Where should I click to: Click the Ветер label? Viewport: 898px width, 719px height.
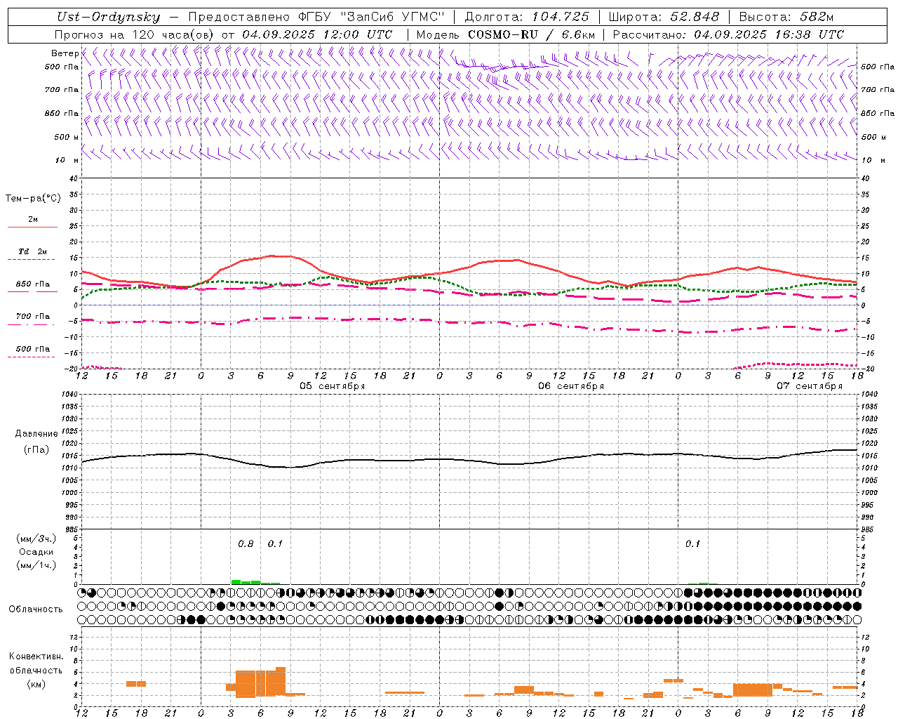[x=65, y=53]
